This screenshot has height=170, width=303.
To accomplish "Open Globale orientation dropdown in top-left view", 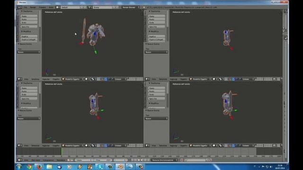I will tap(120, 79).
